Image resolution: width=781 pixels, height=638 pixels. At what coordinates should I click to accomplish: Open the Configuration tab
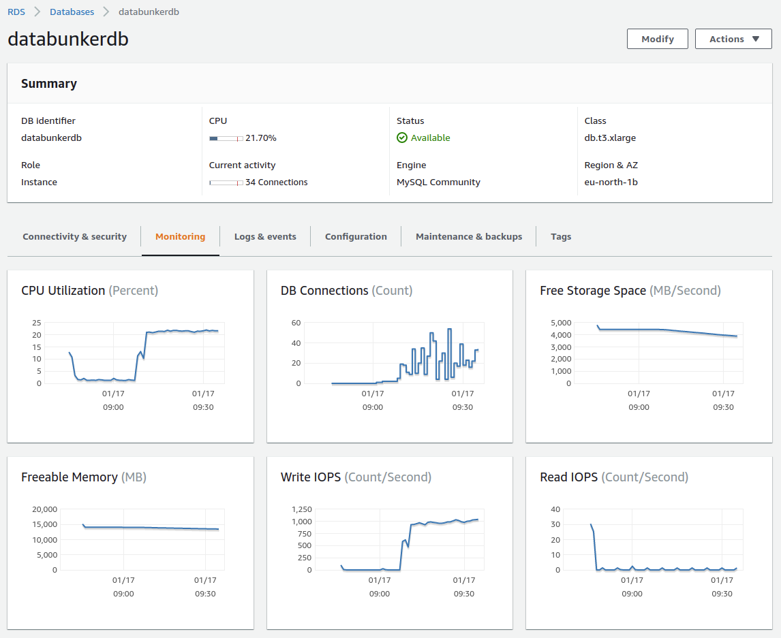(x=356, y=236)
